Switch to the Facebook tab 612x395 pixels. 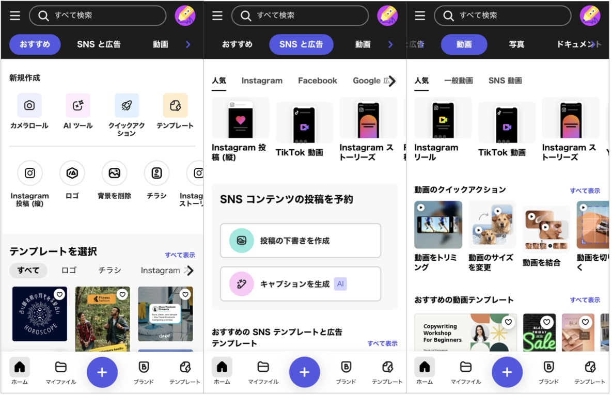click(x=317, y=81)
